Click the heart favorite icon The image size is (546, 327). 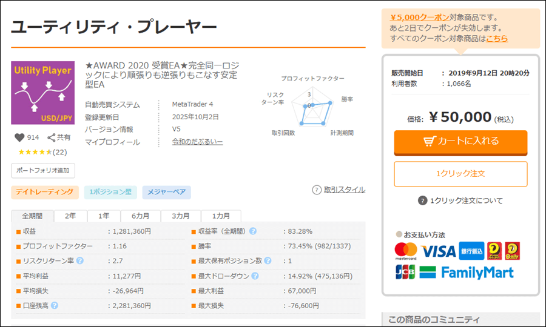(x=19, y=138)
